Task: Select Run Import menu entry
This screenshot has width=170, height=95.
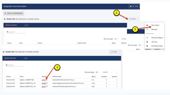Action: click(x=155, y=25)
